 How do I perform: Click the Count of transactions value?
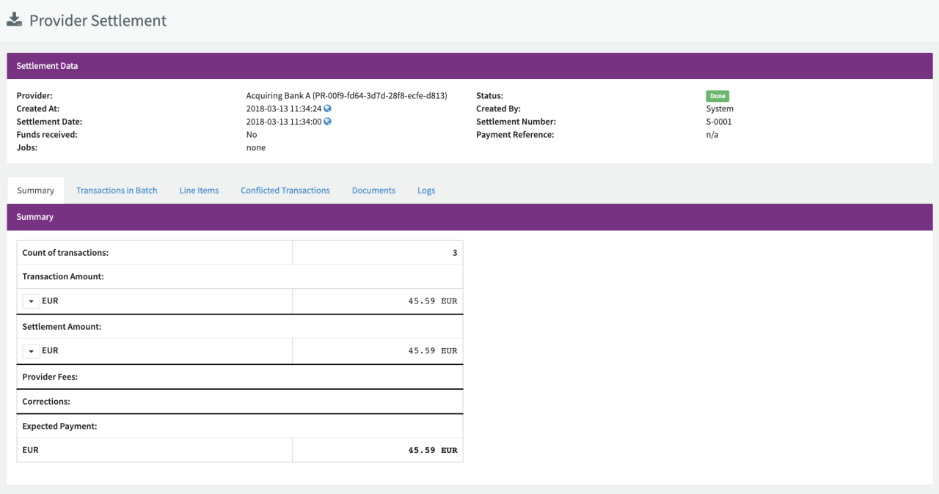point(454,253)
